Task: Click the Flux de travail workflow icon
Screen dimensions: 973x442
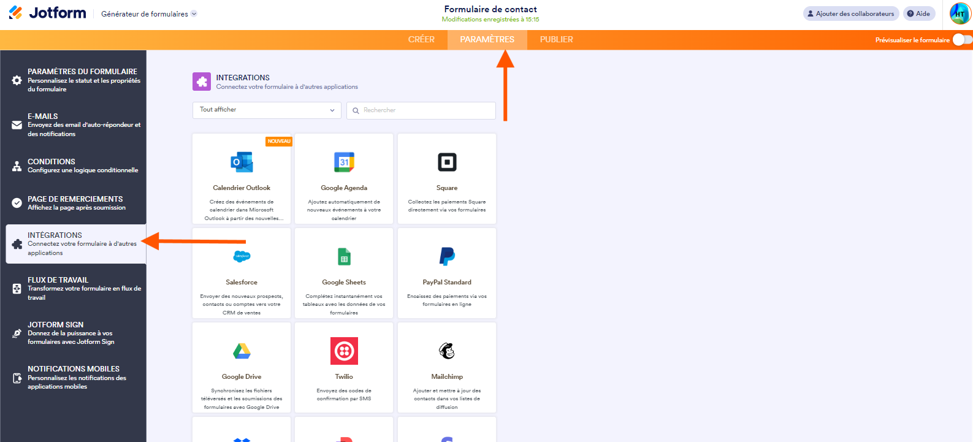Action: pyautogui.click(x=17, y=289)
